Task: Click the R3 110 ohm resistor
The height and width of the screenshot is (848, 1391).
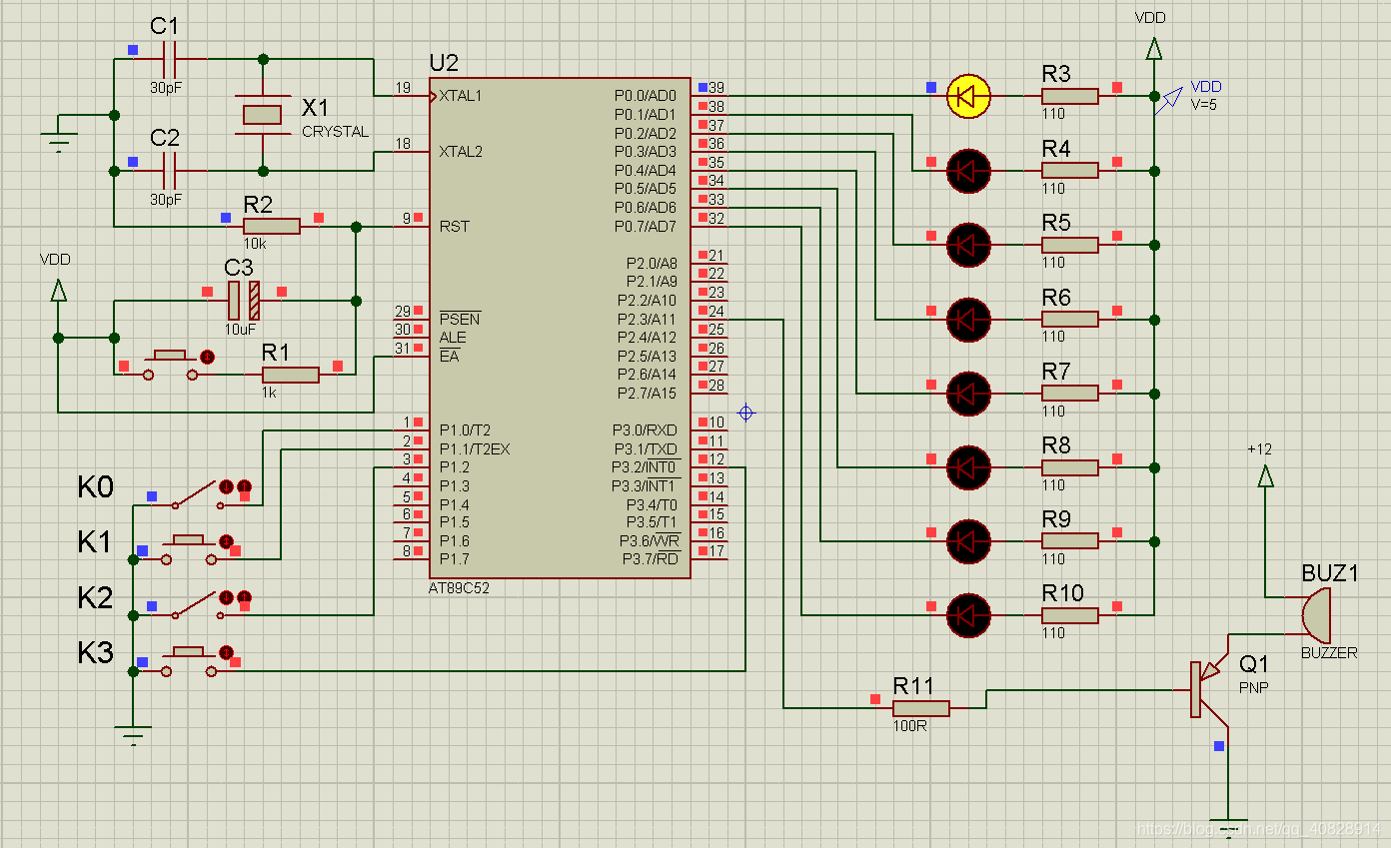Action: tap(1069, 96)
